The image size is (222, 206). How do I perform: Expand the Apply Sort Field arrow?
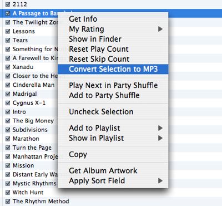click(x=160, y=181)
